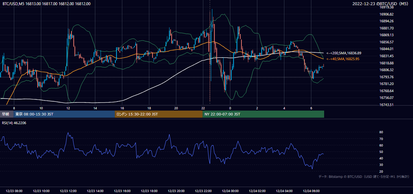Click price axis value 16869.13
The image size is (413, 194).
386,35
